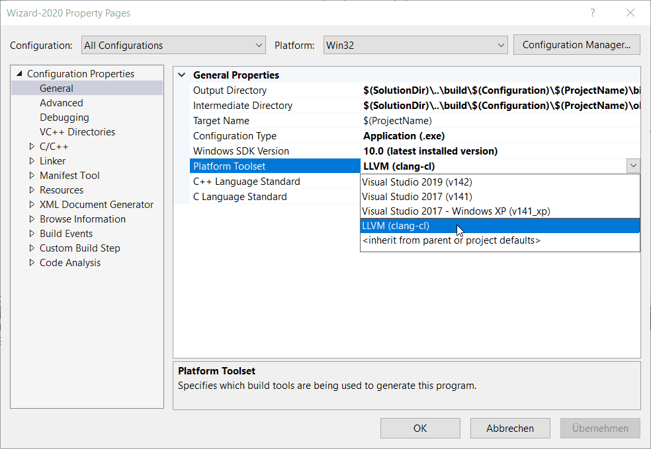Screen dimensions: 651x449
Task: Click the Output Directory value field
Action: coord(501,90)
